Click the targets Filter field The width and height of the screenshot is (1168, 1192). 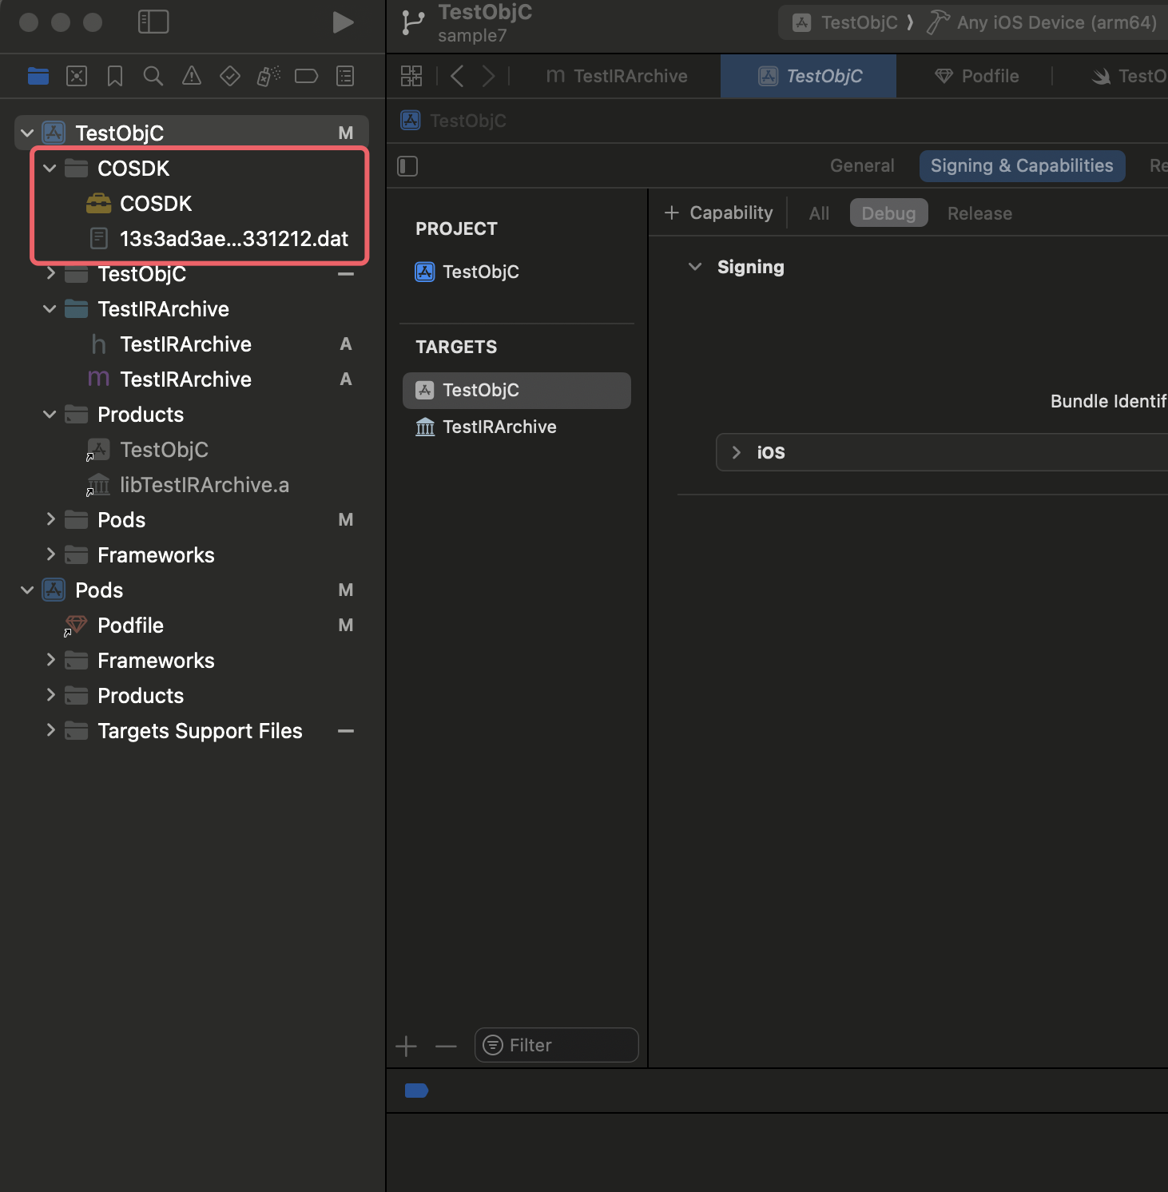coord(557,1045)
